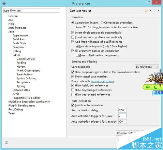163x150 pixels.
Task: Open Templates preferences
Action: click(23, 82)
